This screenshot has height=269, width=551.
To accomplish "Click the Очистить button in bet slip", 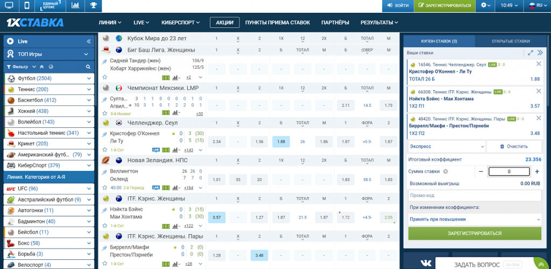I will point(514,146).
